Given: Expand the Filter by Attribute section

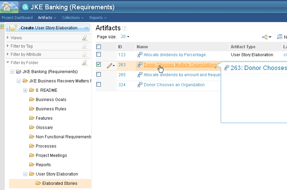Looking at the screenshot, I should 8,54.
